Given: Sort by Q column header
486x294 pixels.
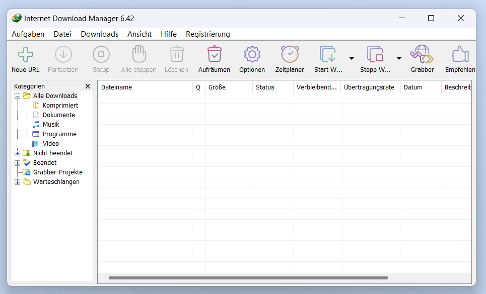Looking at the screenshot, I should (x=199, y=87).
